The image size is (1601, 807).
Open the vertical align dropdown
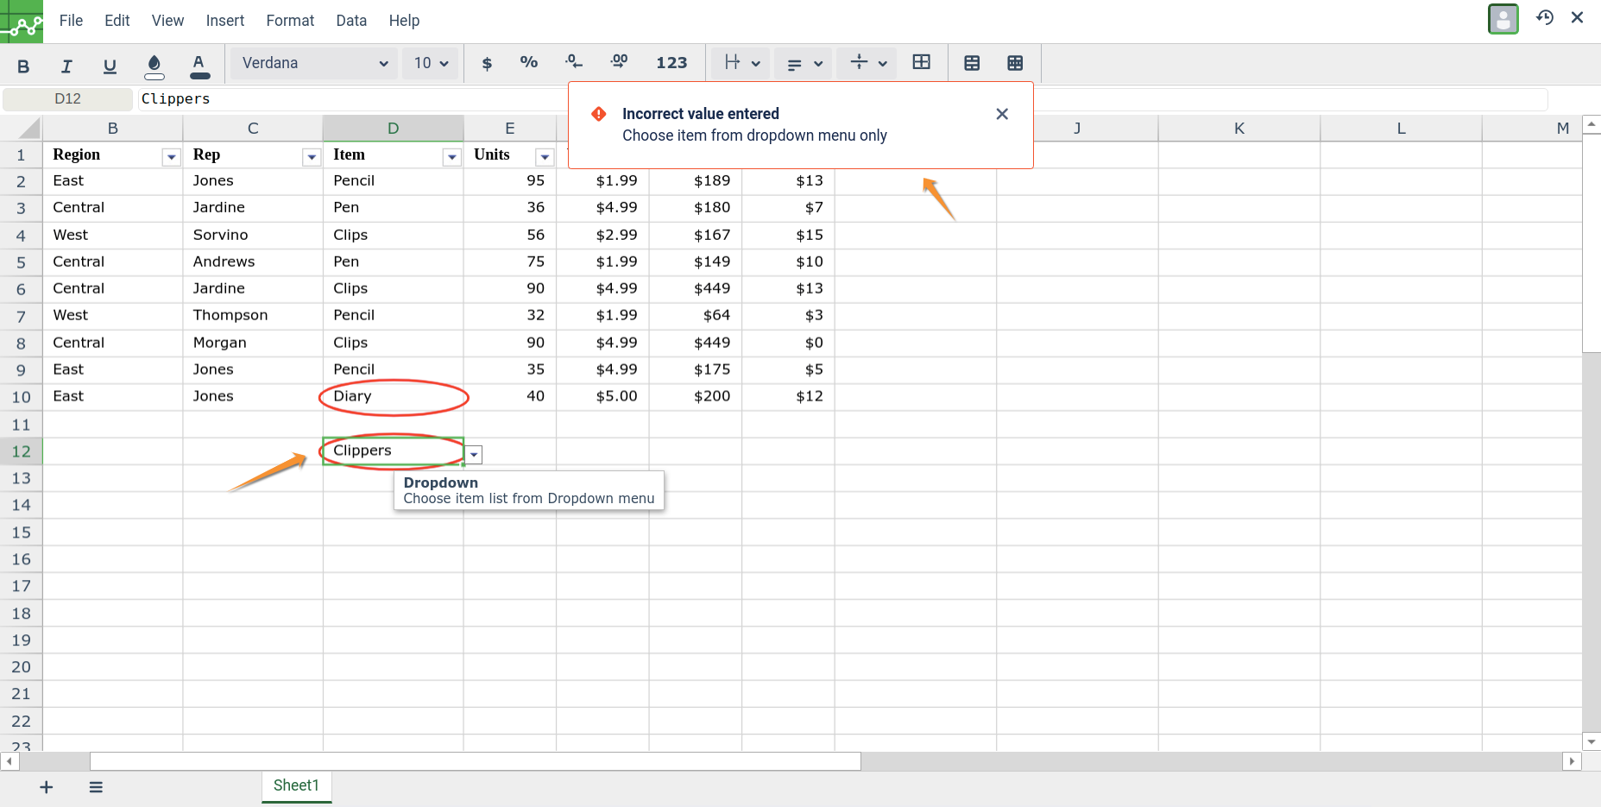868,63
